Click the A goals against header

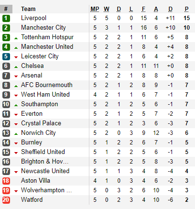click(x=156, y=9)
